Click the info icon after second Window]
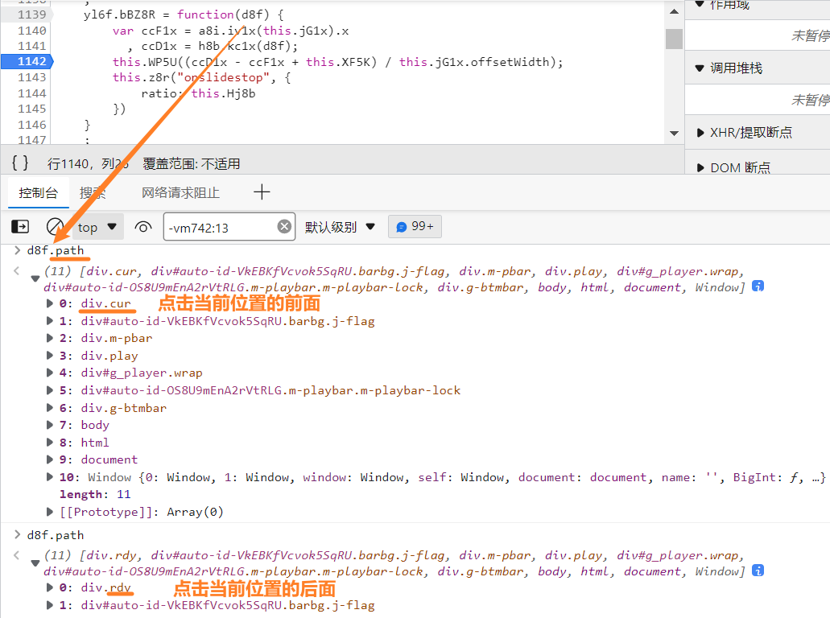Image resolution: width=830 pixels, height=618 pixels. pyautogui.click(x=758, y=571)
